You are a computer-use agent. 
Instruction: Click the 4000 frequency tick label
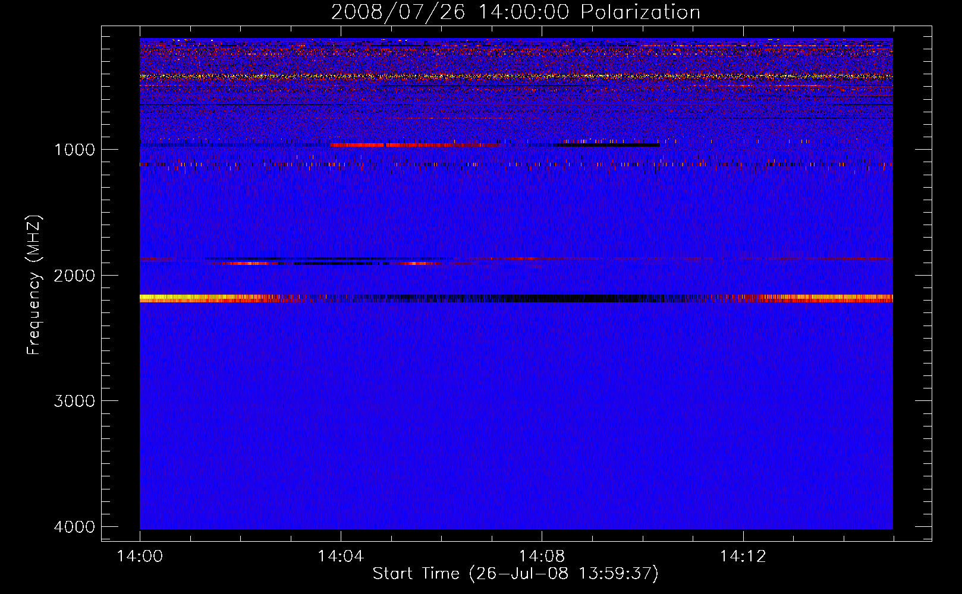tap(74, 527)
